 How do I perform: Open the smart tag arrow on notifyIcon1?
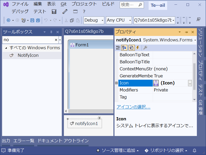coord(99,118)
